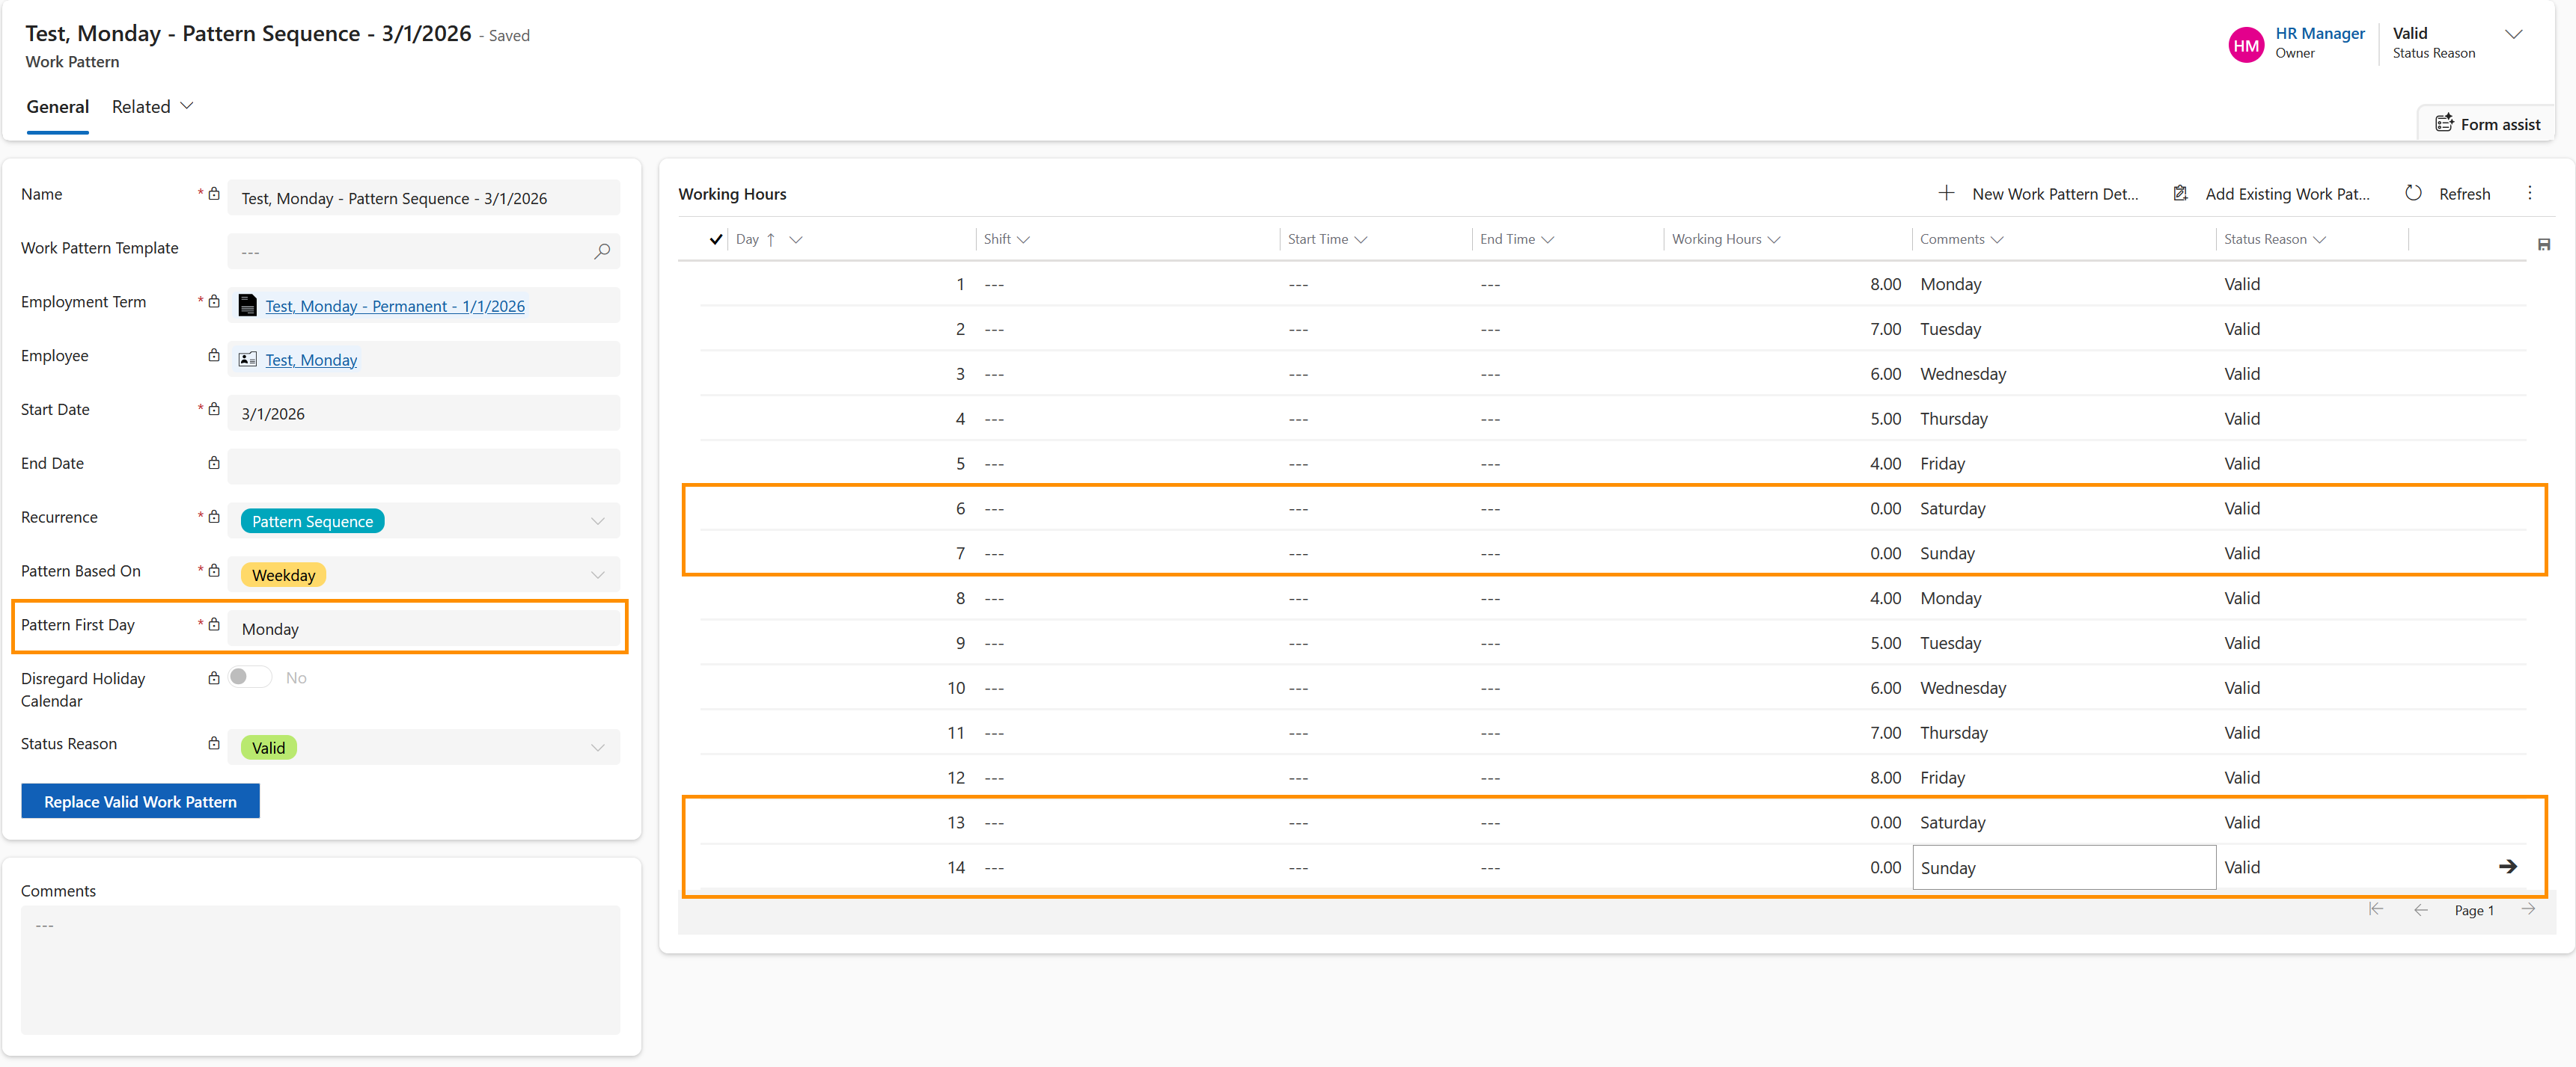The image size is (2576, 1067).
Task: Click Add Existing Work Pattern icon
Action: tap(2180, 194)
